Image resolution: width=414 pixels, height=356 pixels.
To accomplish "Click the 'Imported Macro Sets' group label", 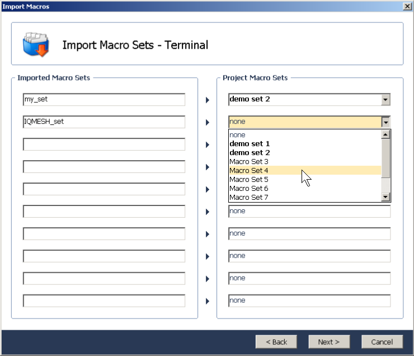I will (54, 78).
